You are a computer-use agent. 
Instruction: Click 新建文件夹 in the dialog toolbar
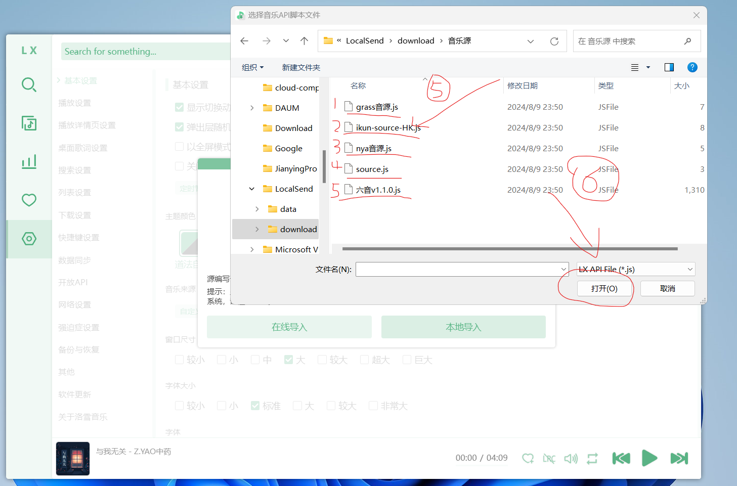[301, 67]
